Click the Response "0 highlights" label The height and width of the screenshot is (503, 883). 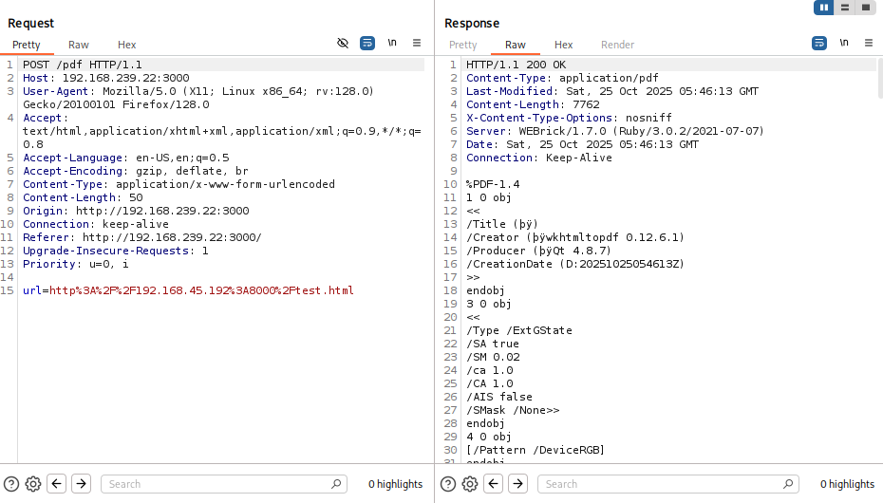coord(847,484)
